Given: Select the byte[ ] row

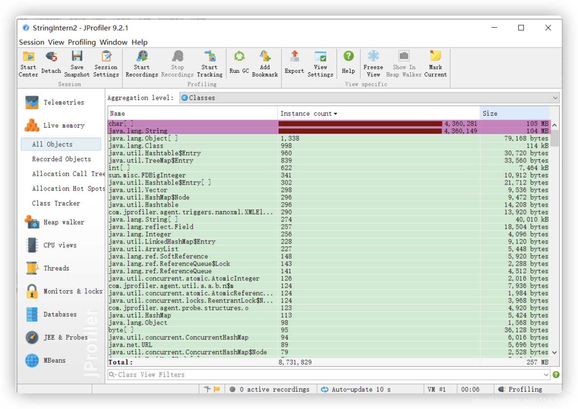Looking at the screenshot, I should click(x=329, y=330).
